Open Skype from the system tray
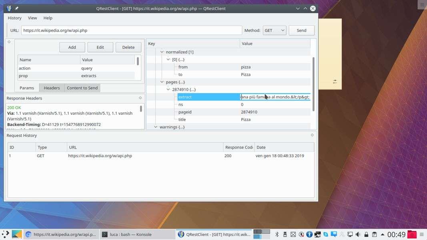427x240 pixels. [x=326, y=234]
